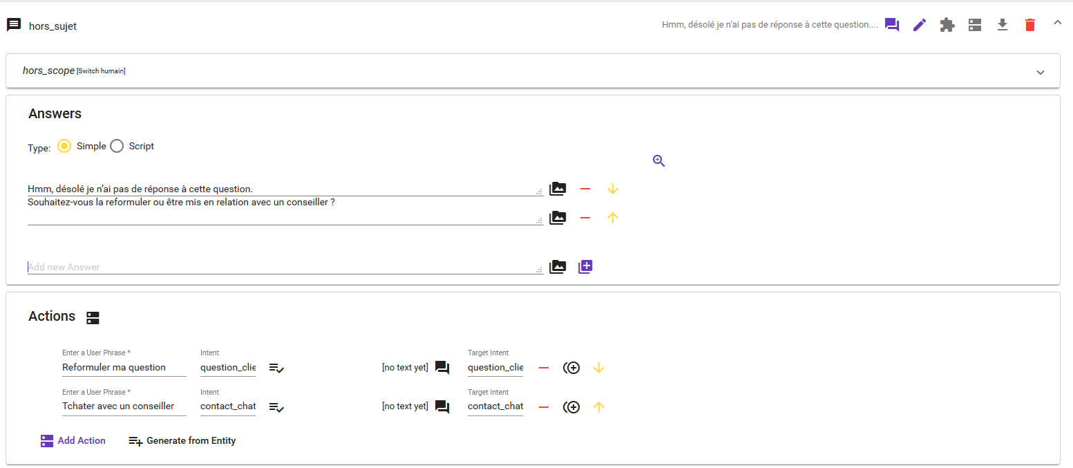Click the Add Action button
Screen dimensions: 1073x468
73,440
